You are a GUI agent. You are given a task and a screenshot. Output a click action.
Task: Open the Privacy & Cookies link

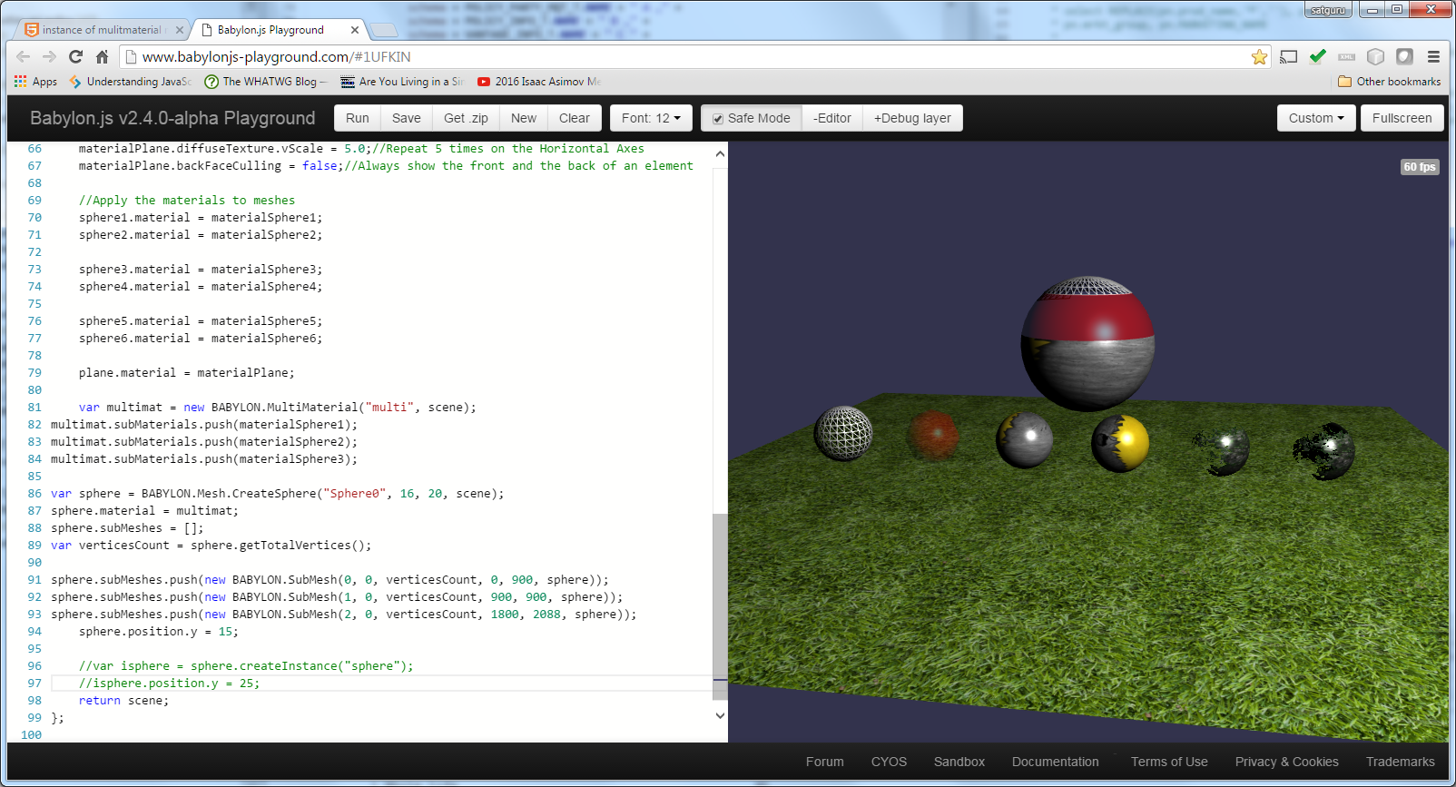coord(1286,762)
